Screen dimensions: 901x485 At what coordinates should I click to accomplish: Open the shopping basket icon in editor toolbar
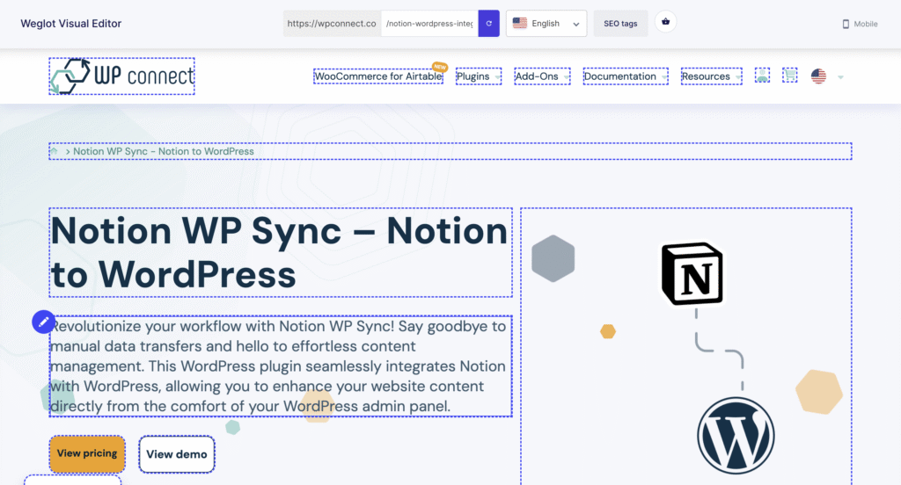click(x=665, y=22)
